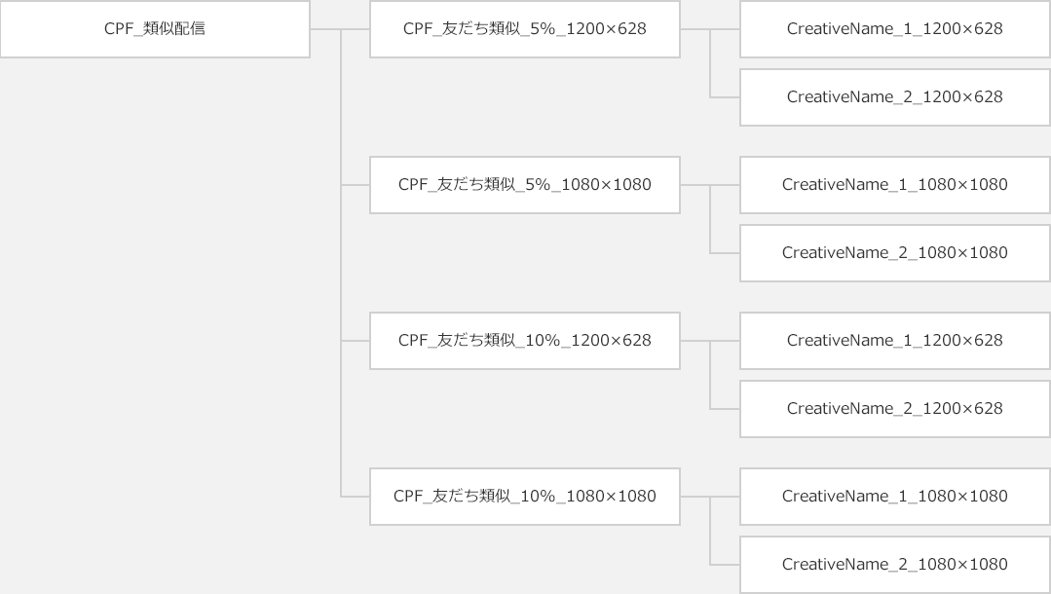Click connector branch leading into CPF_友だち類似_10%_1080×1080
Viewport: 1051px width, 594px height.
coord(356,497)
